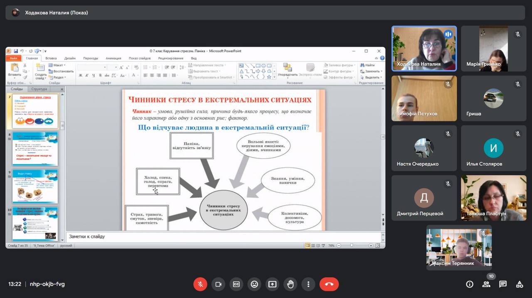Expand the Заливка фигуры dropdown
532x298 pixels.
[x=339, y=65]
